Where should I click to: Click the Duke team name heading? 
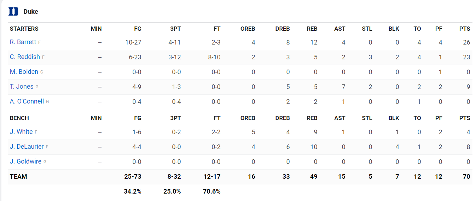coord(31,12)
